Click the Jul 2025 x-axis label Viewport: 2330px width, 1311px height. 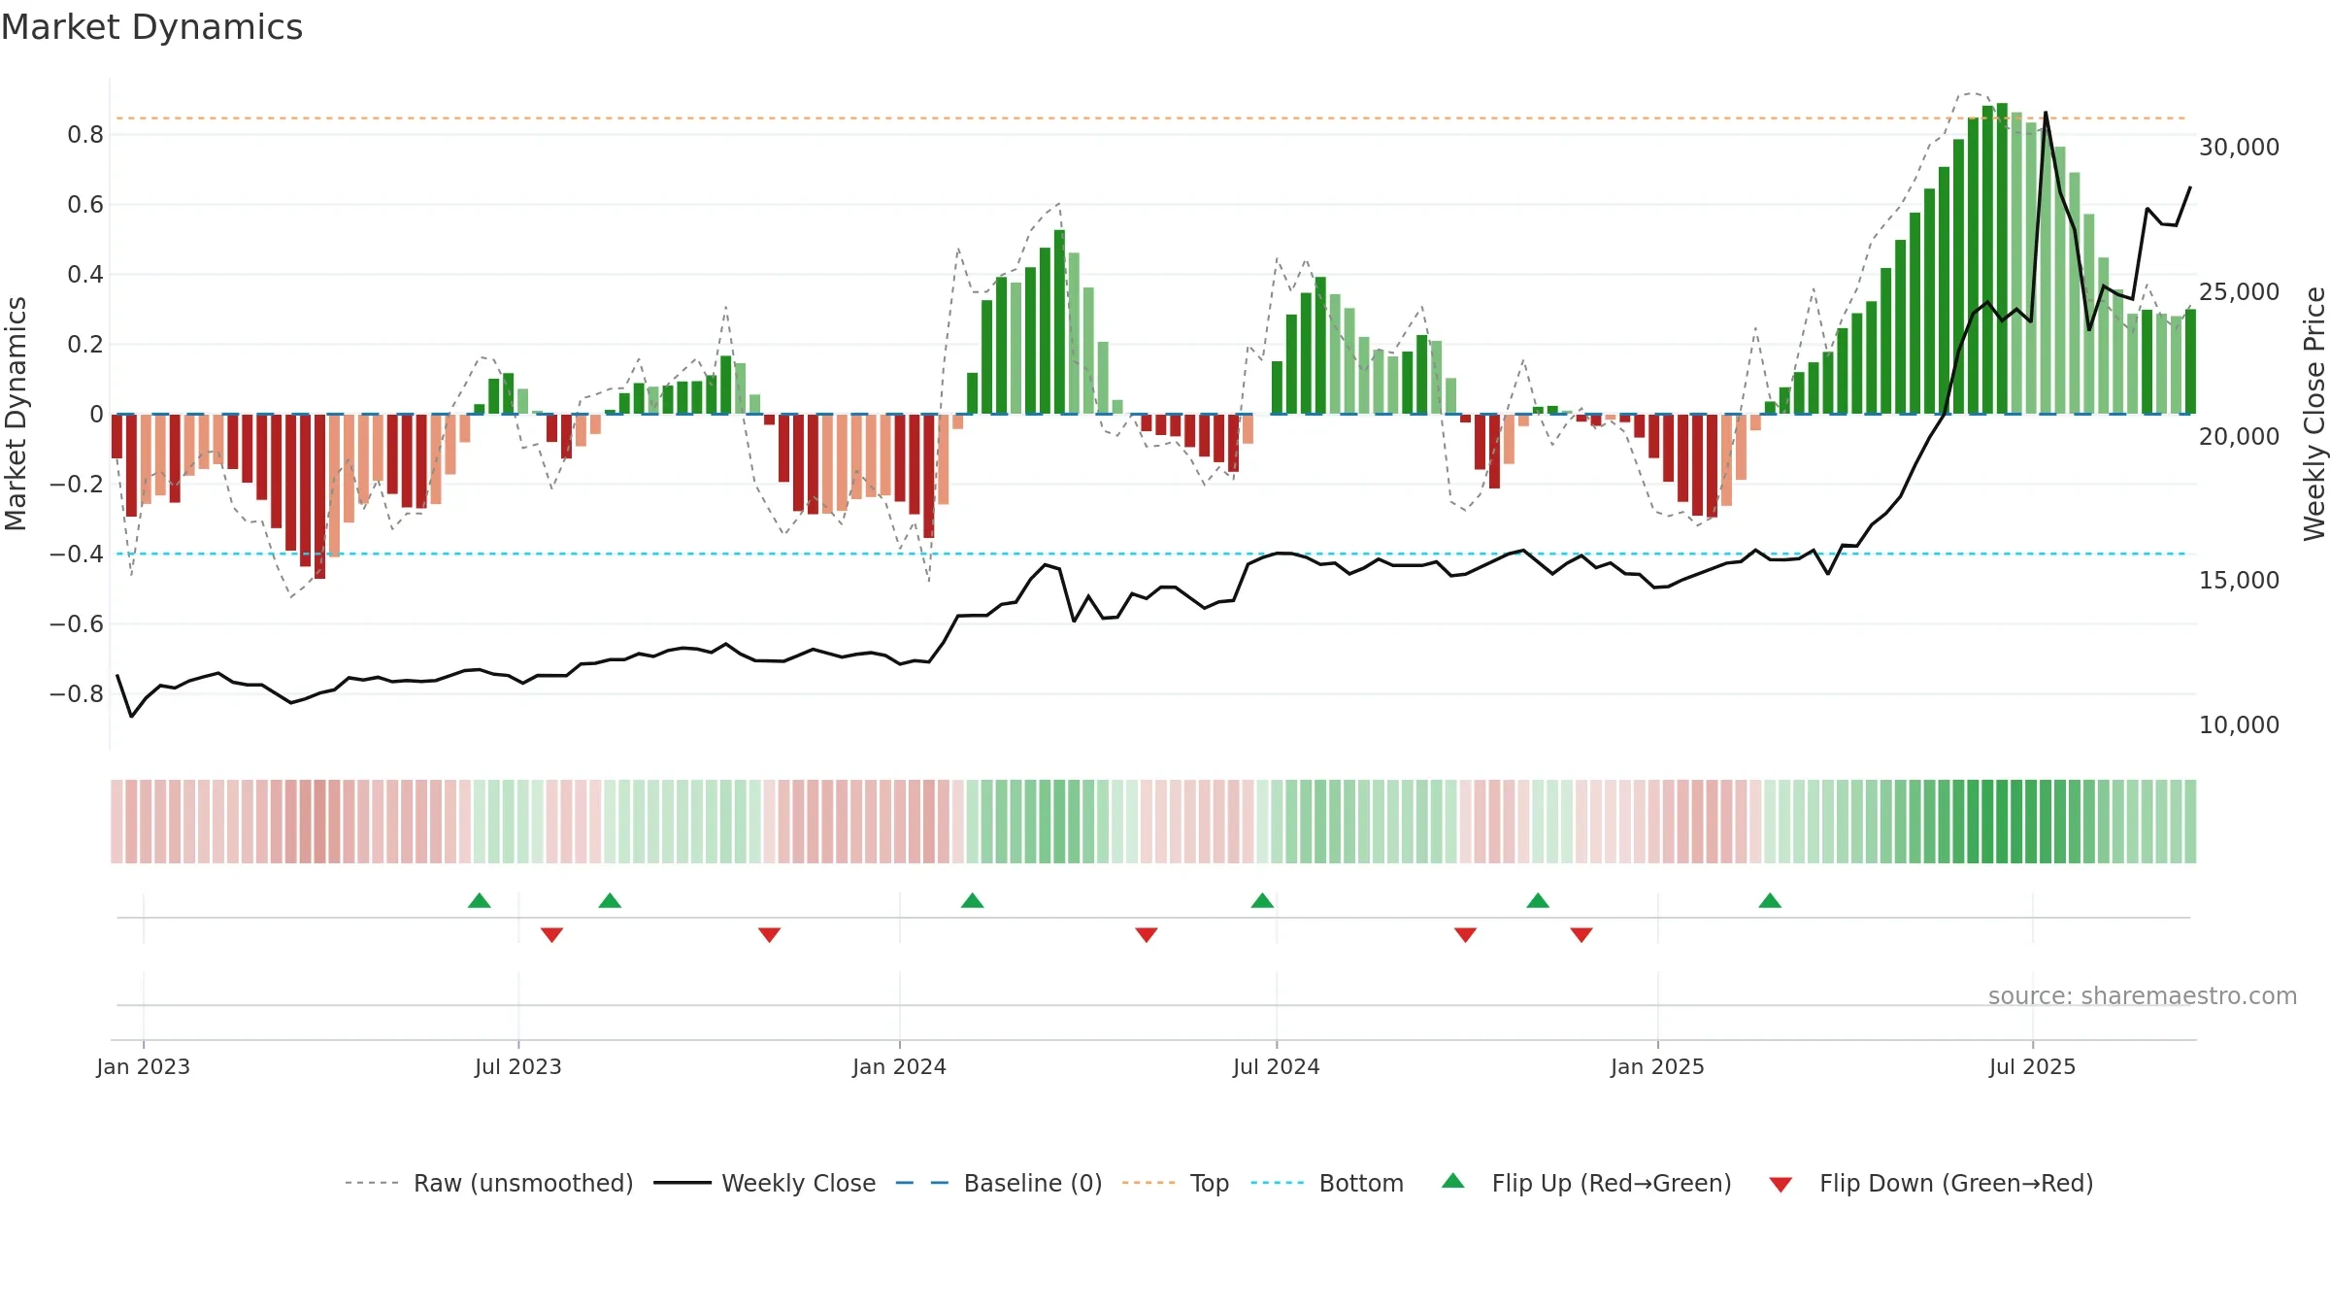pos(2033,1067)
